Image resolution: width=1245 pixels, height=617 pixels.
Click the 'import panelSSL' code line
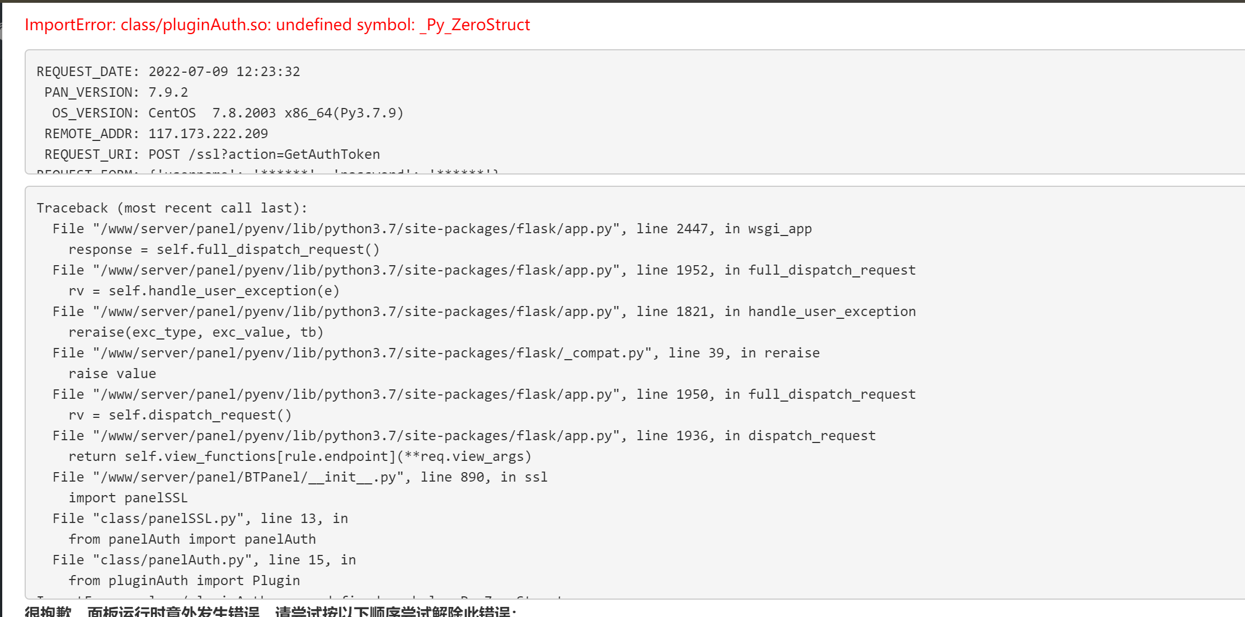click(x=128, y=498)
